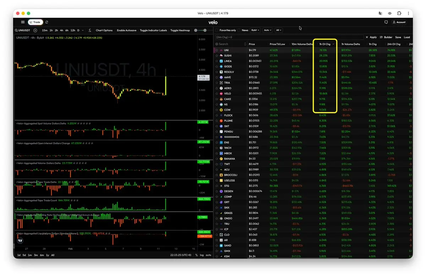Viewport: 426px width, 276px height.
Task: Open the filter Builder
Action: pyautogui.click(x=386, y=37)
